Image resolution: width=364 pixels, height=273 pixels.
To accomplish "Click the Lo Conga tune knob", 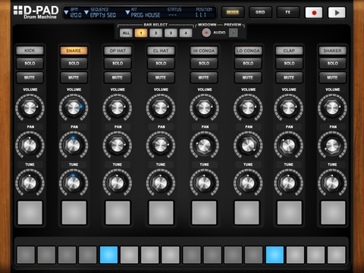I will (x=248, y=183).
